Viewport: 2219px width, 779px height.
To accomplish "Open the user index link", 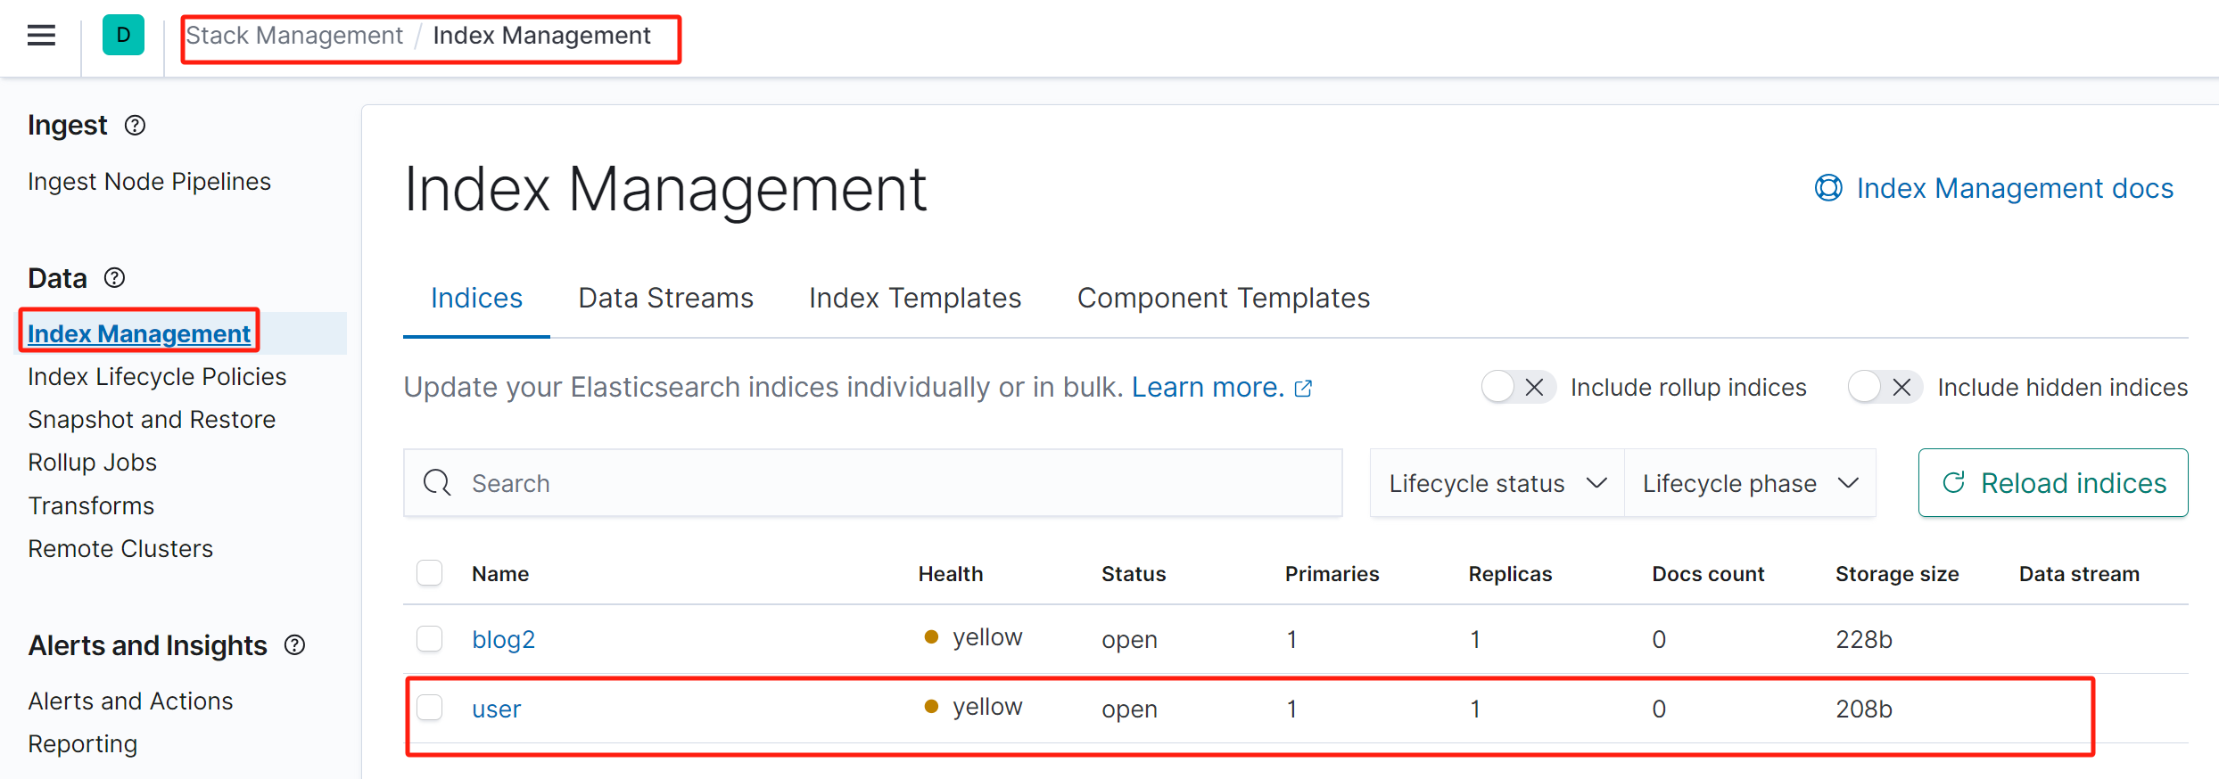I will (x=496, y=709).
